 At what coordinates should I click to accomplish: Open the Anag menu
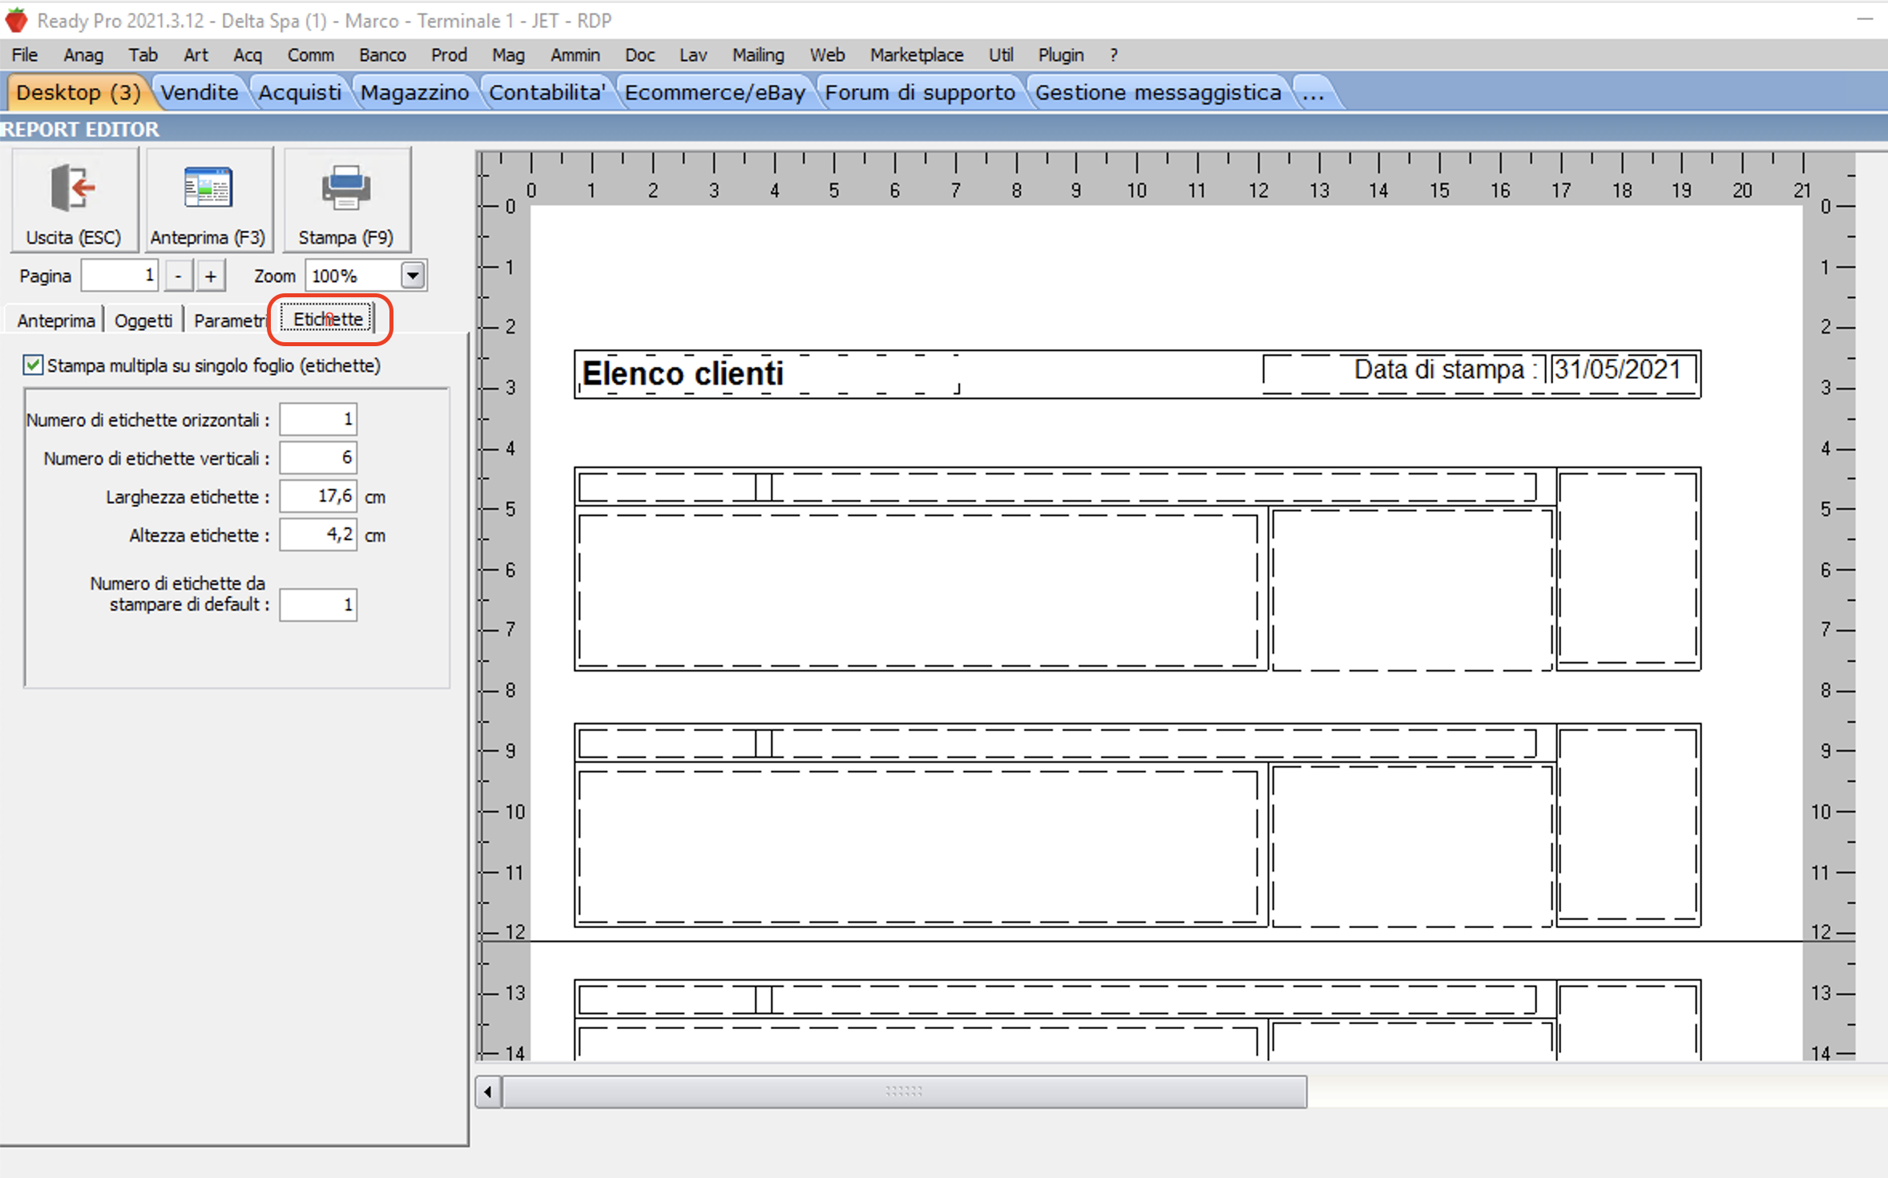click(83, 54)
